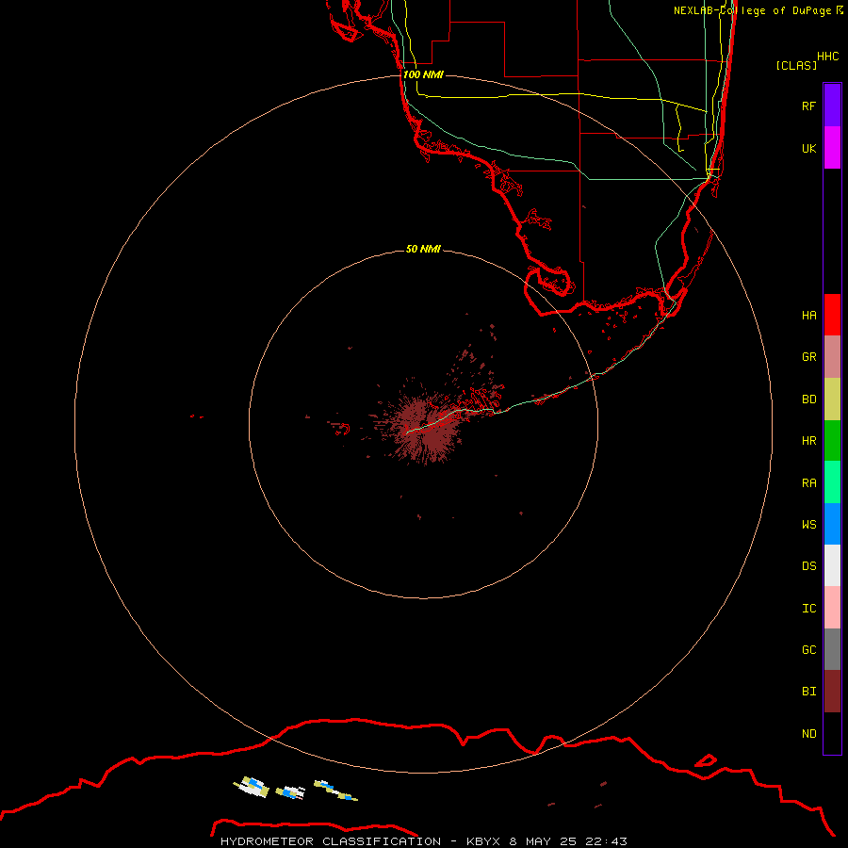The height and width of the screenshot is (848, 848).
Task: Click the dark red BI legend swatch
Action: point(832,692)
